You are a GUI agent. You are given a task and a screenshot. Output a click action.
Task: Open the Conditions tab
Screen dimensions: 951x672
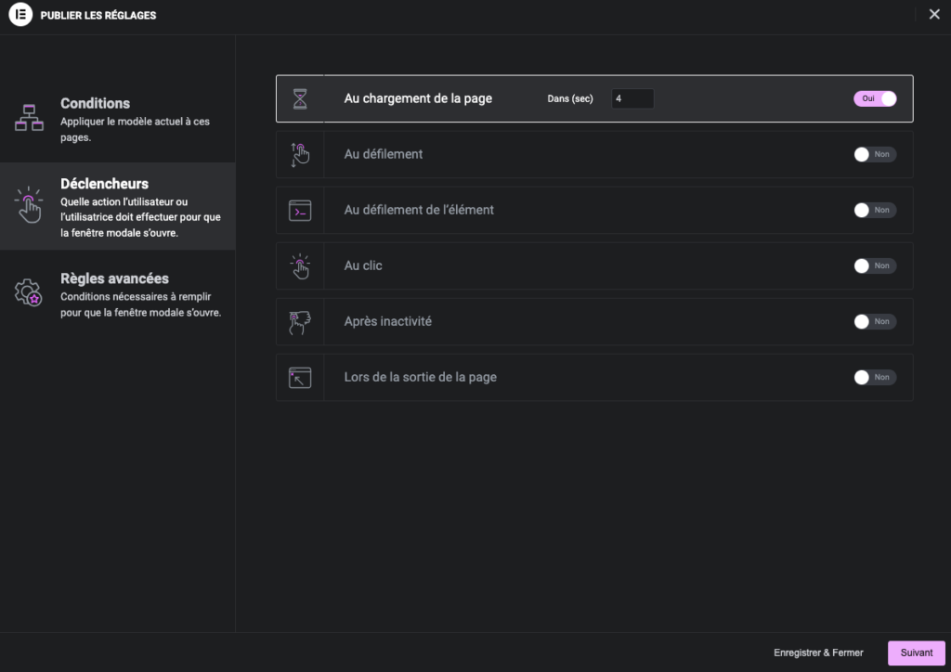coord(117,119)
